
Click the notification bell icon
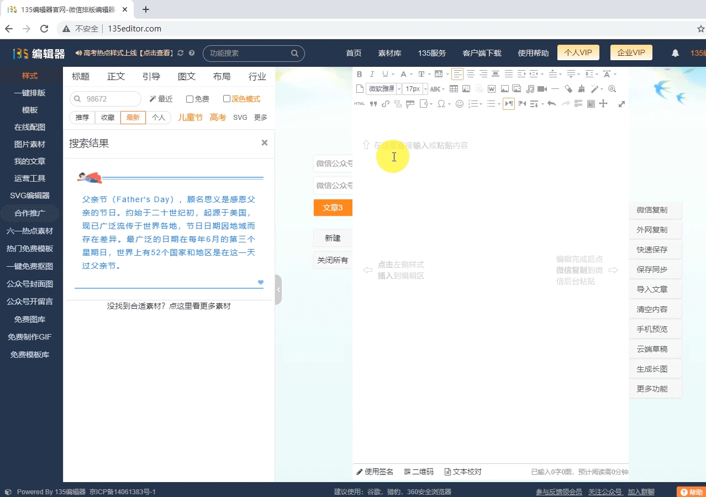coord(675,53)
